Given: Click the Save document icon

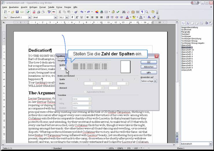Looking at the screenshot, I should (17, 12).
